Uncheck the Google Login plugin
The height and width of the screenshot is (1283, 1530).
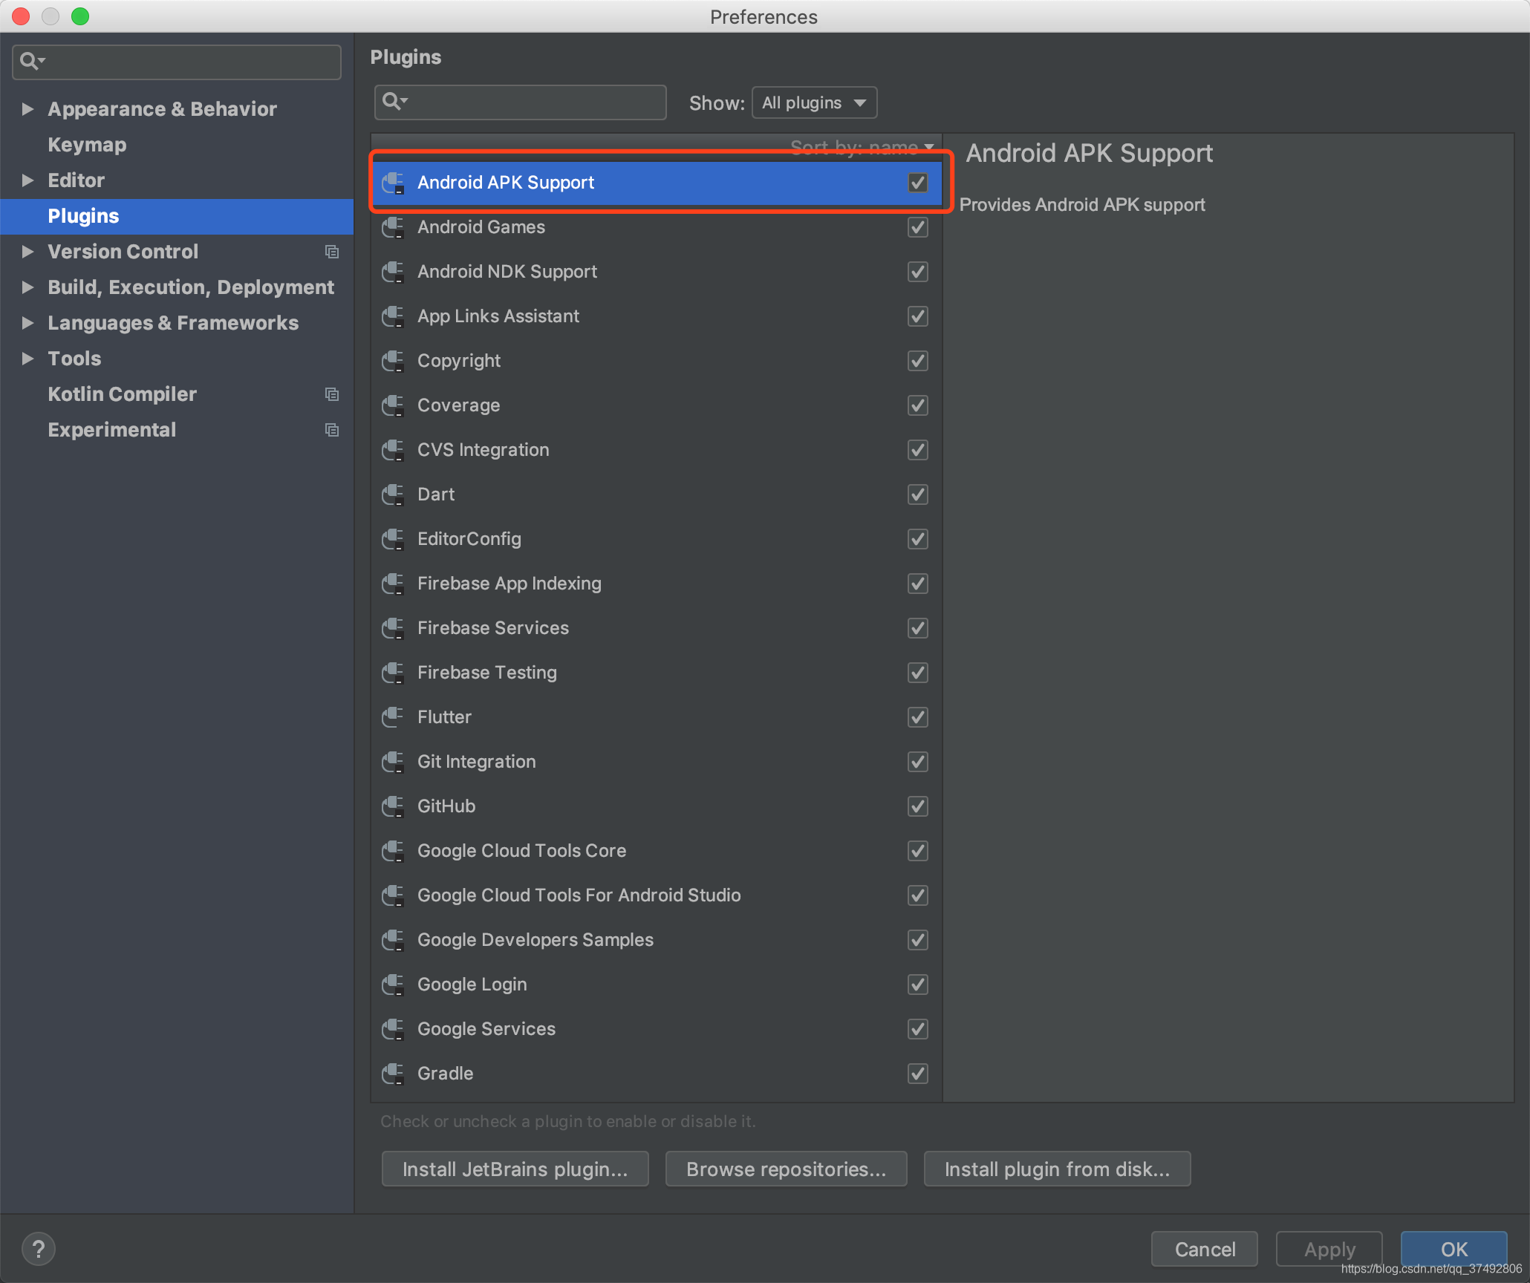pos(918,985)
